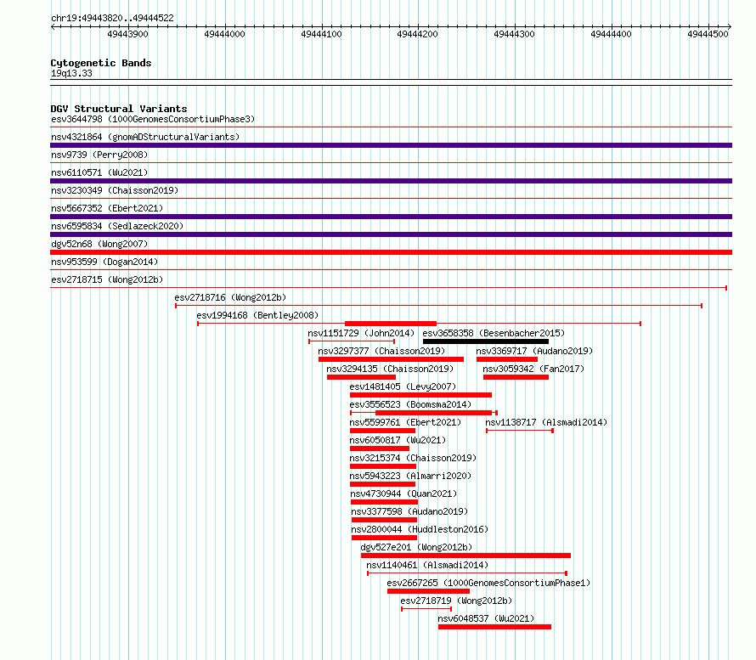
Task: Select the esv2718715 (Wong2012b) label
Action: [x=107, y=279]
